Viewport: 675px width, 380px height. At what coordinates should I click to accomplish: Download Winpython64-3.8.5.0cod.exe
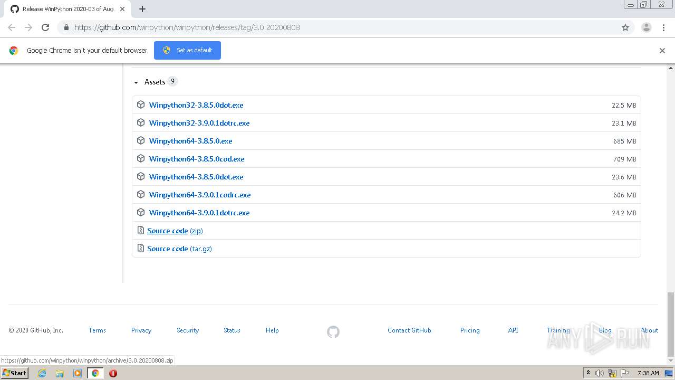(x=197, y=159)
